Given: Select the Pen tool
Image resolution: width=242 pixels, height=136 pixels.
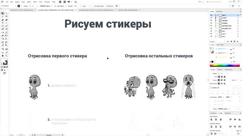Looking at the screenshot, I should click(3, 20).
